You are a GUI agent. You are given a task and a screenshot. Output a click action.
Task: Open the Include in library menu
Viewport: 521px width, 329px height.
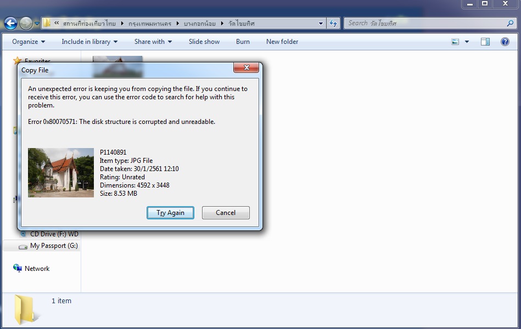pos(89,42)
